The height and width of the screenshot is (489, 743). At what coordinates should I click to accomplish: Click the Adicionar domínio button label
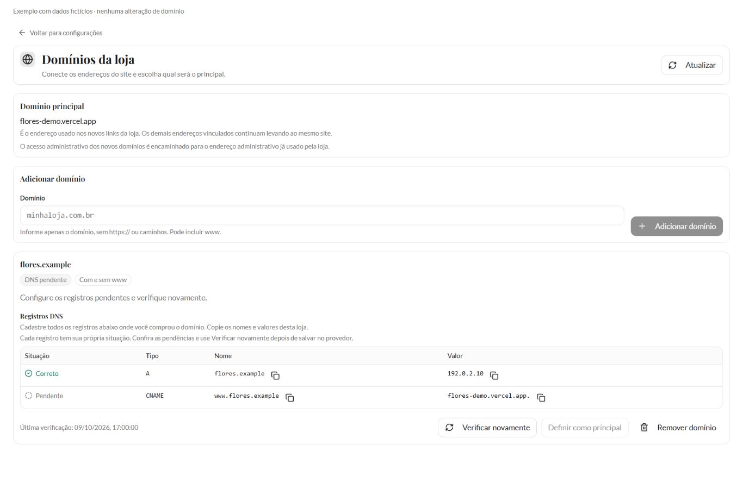point(685,226)
